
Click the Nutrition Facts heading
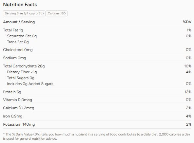coord(20,5)
